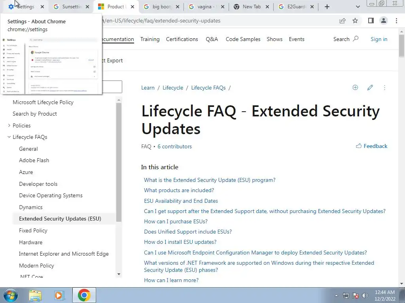Image resolution: width=405 pixels, height=303 pixels.
Task: Click the search magnifier icon in header
Action: coord(356,39)
